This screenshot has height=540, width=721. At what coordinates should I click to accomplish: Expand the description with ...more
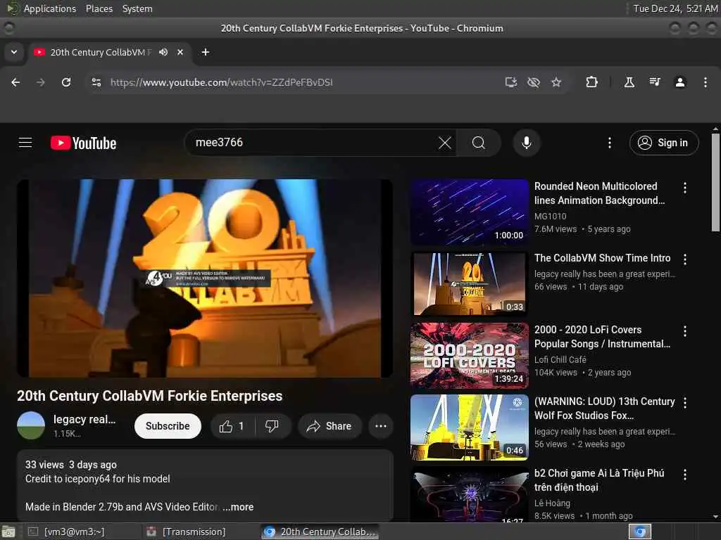click(238, 507)
